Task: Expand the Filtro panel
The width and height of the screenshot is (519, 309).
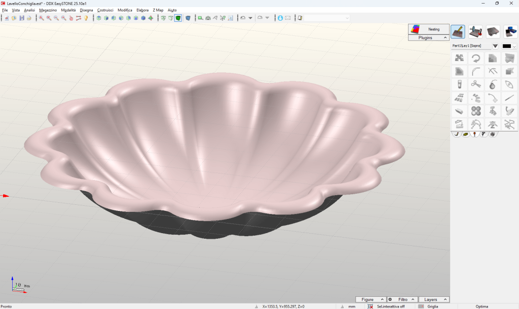Action: click(402, 299)
